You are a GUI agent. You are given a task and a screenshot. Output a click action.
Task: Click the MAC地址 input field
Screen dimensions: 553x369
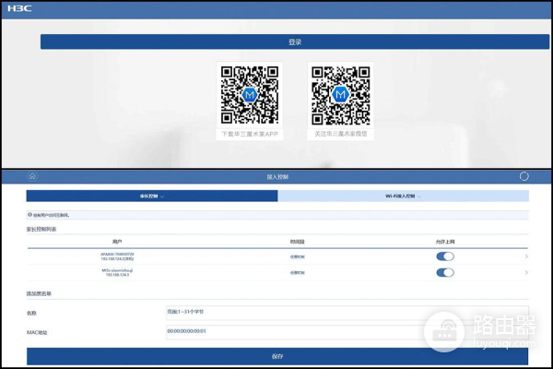coord(347,332)
